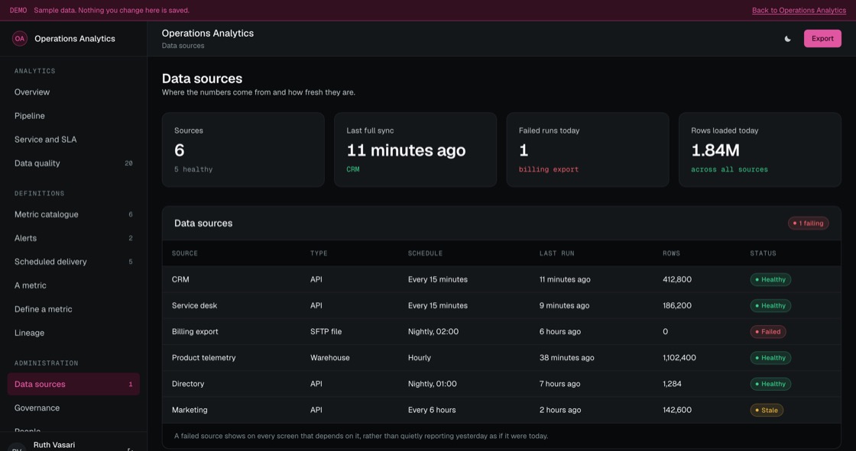The height and width of the screenshot is (451, 856).
Task: Click the OA logo badge in sidebar
Action: 20,39
